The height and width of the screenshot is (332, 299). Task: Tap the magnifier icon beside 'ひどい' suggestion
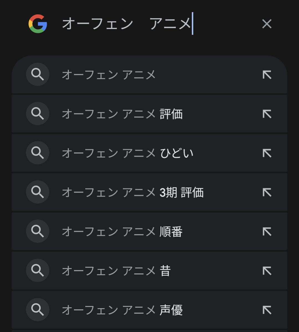tap(38, 153)
